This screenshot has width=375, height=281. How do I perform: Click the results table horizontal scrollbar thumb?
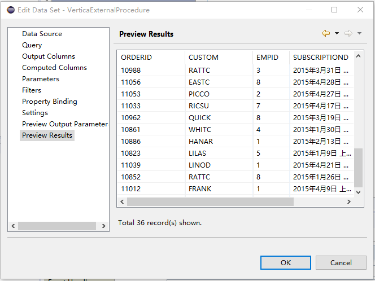pos(210,201)
